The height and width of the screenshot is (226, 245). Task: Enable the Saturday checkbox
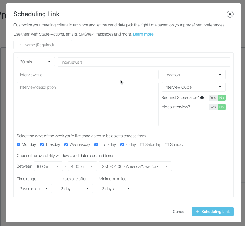(142, 145)
